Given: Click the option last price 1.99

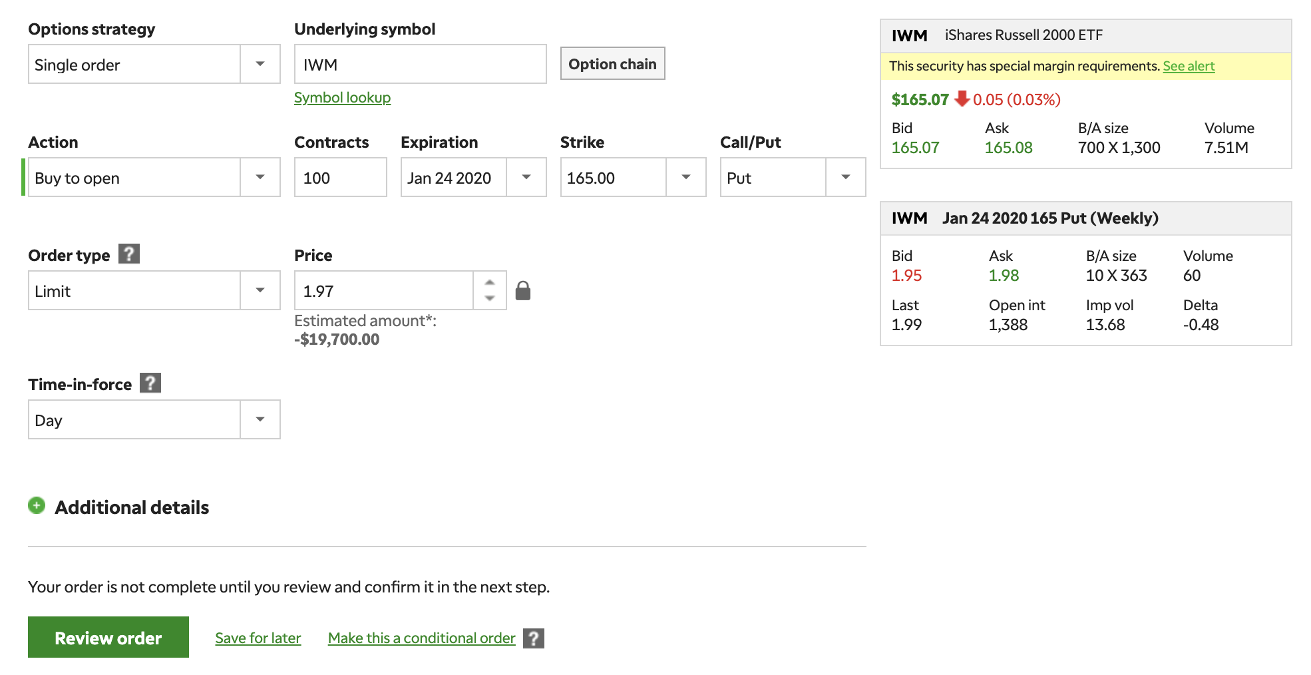Looking at the screenshot, I should pos(906,325).
